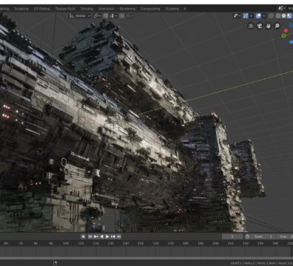Screen dimensions: 293x266
Task: Open gizmo options dropdown arrow
Action: (252, 16)
